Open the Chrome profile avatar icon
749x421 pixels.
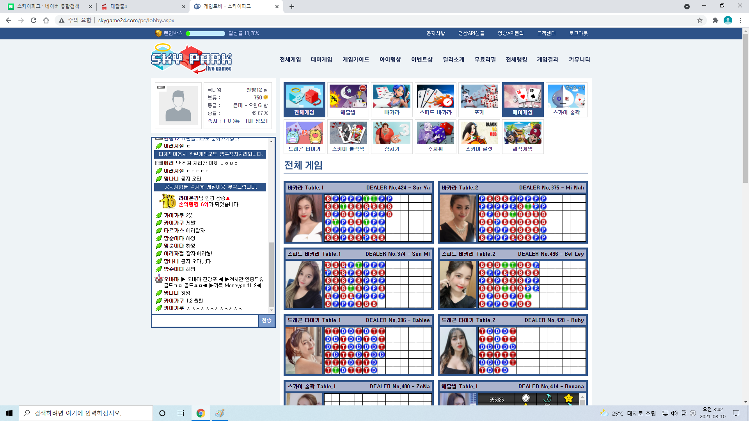pos(728,20)
